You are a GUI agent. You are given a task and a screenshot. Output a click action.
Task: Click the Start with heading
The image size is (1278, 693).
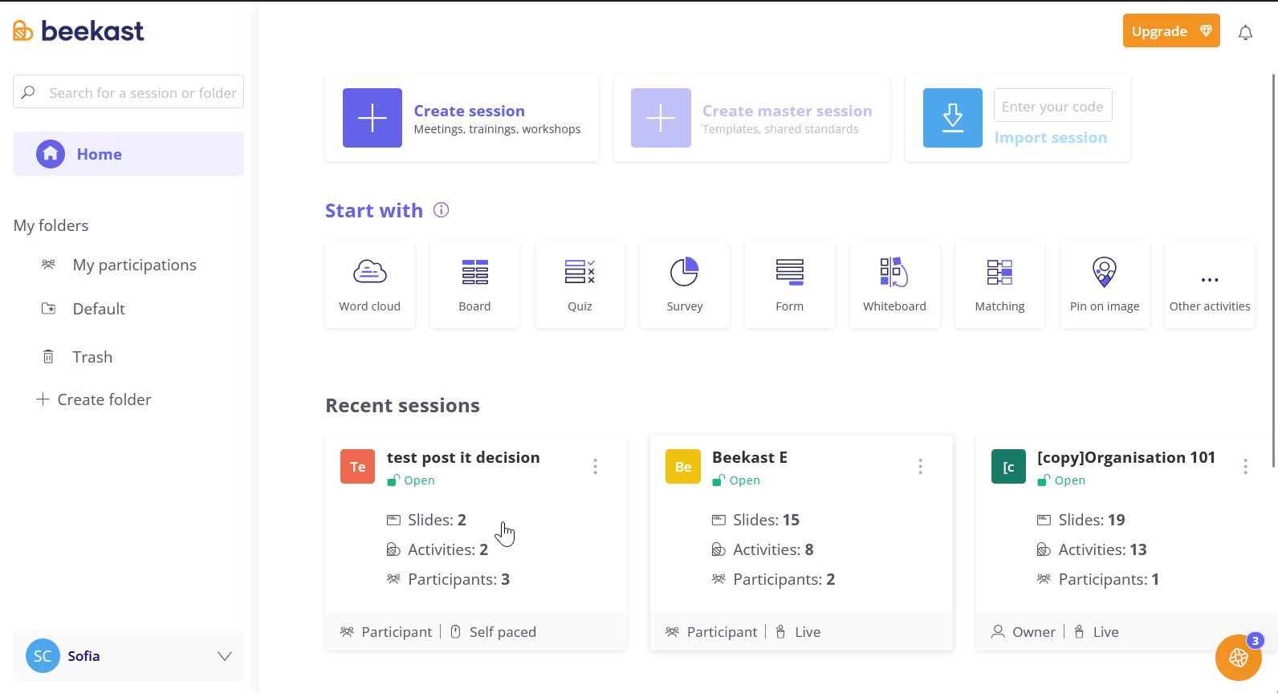click(x=373, y=210)
